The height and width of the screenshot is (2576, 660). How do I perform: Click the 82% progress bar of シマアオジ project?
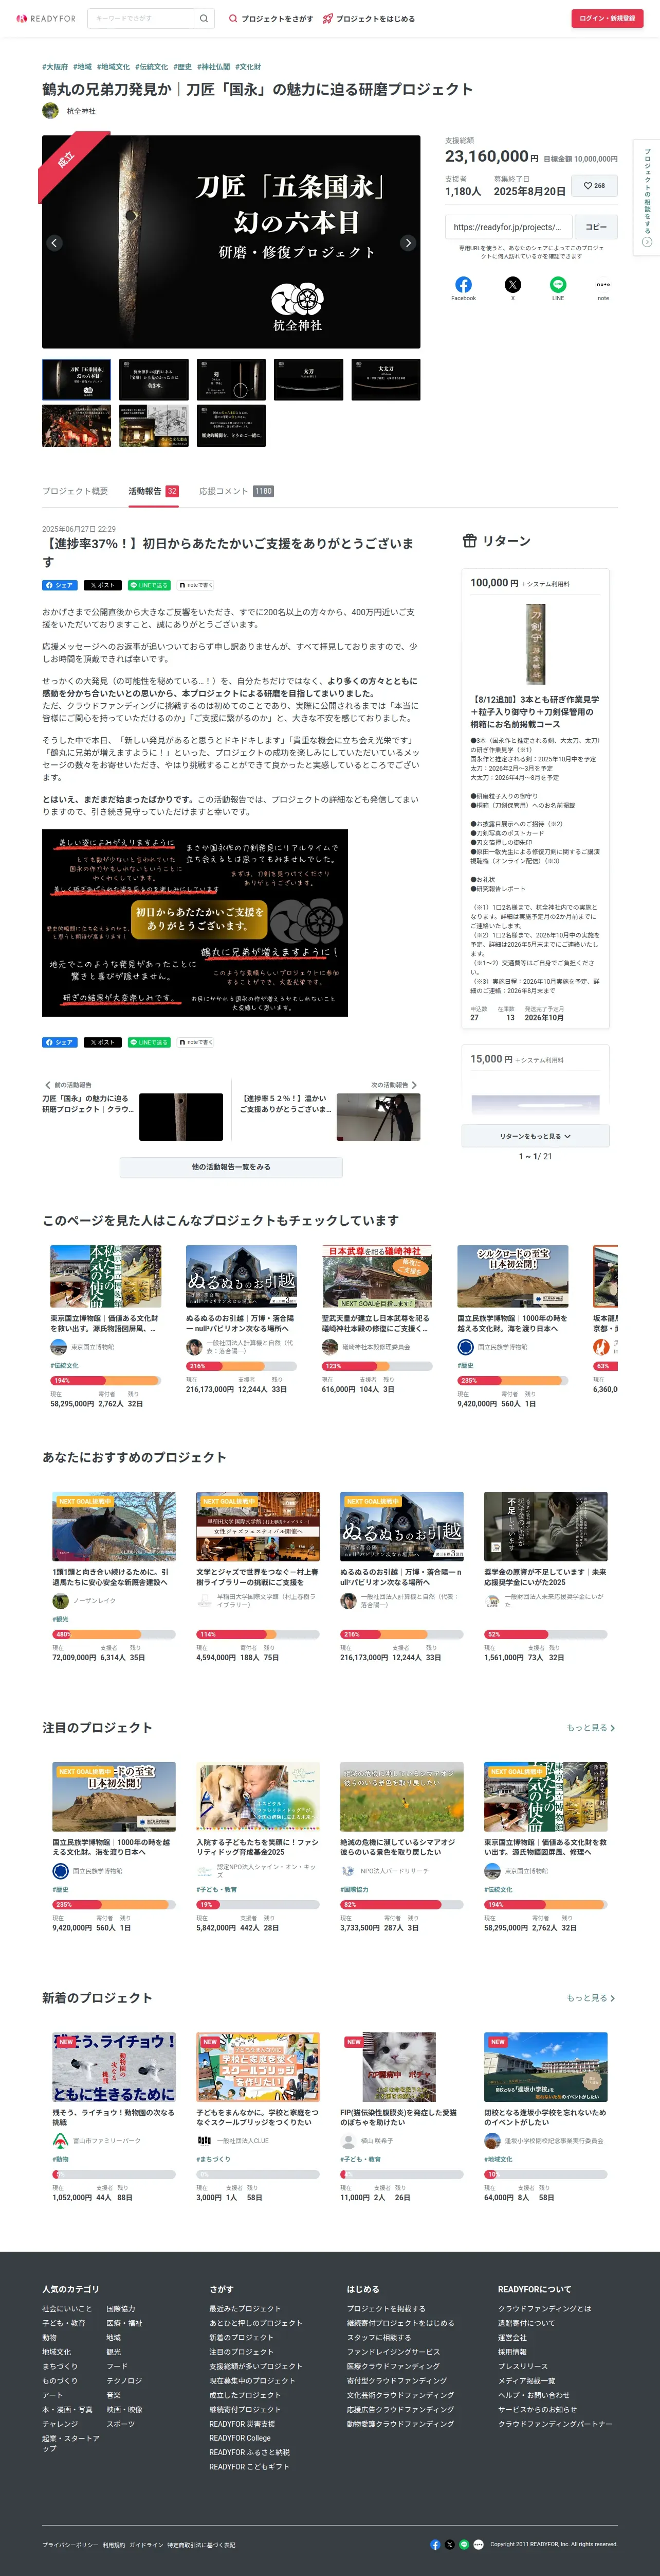click(401, 1904)
